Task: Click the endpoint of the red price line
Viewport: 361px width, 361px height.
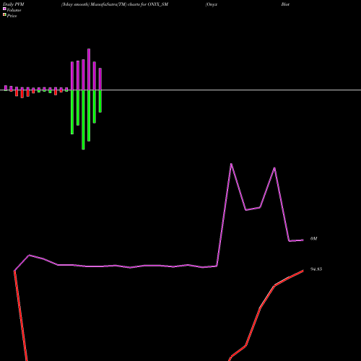Action: [x=303, y=271]
